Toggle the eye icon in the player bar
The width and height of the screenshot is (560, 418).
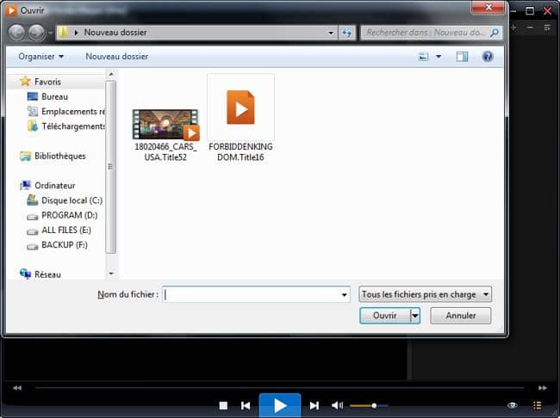pyautogui.click(x=512, y=405)
